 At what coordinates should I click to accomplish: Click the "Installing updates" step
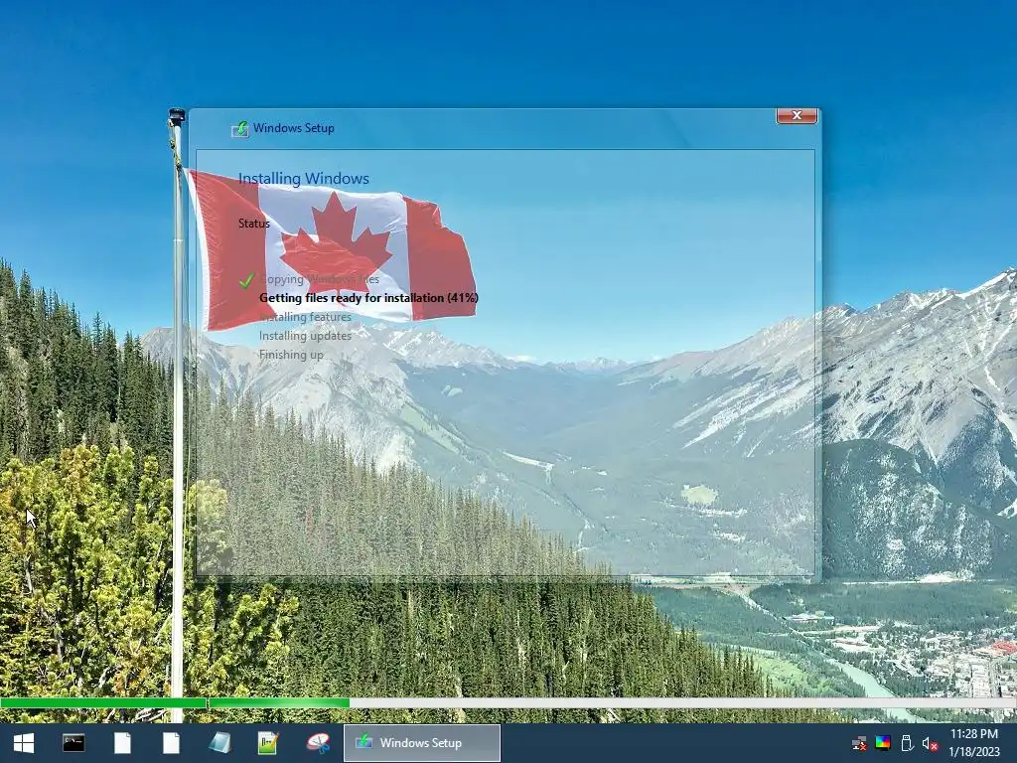(x=305, y=336)
